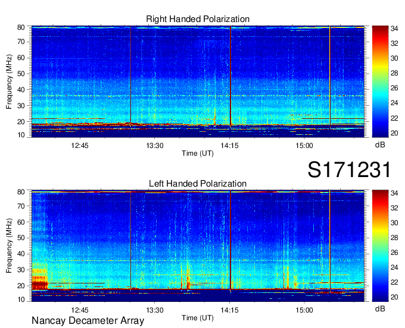Viewport: 405px width, 328px height.
Task: Click the 40 MHz tick on Left Handed plot
Action: pyautogui.click(x=21, y=254)
